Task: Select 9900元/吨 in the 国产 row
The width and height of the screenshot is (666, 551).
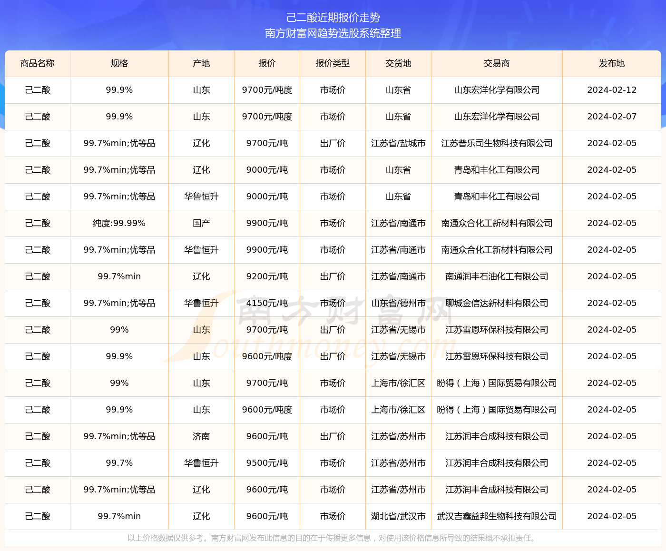Action: click(267, 223)
